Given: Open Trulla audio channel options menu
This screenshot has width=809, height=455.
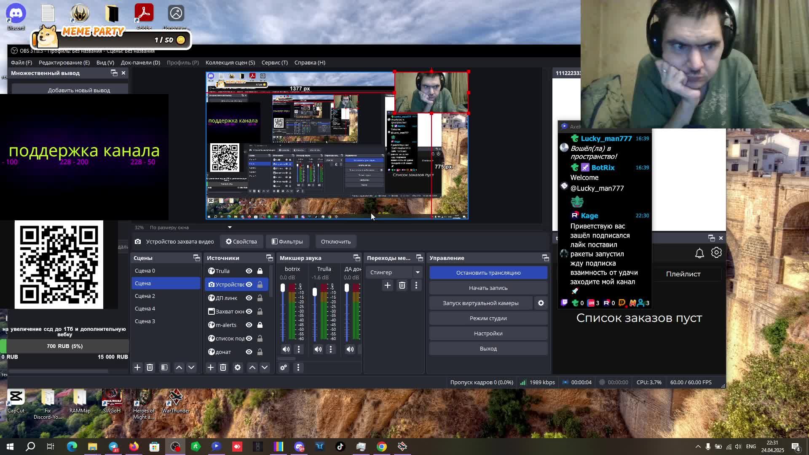Looking at the screenshot, I should pos(331,349).
